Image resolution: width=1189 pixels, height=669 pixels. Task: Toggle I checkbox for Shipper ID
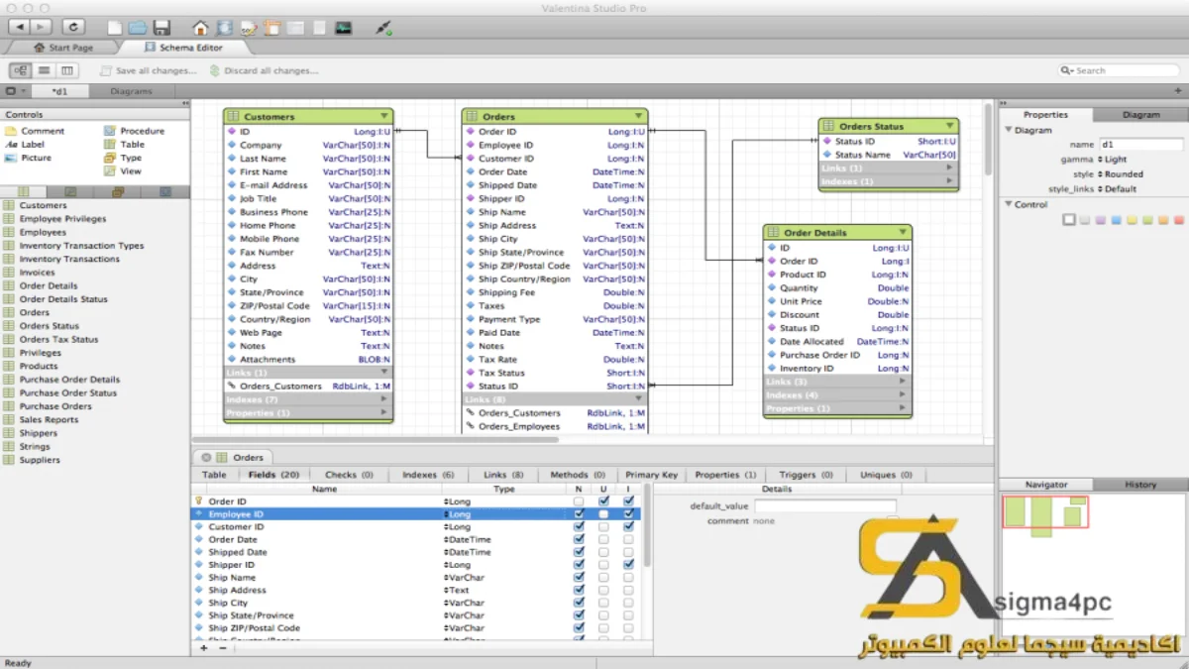click(628, 565)
